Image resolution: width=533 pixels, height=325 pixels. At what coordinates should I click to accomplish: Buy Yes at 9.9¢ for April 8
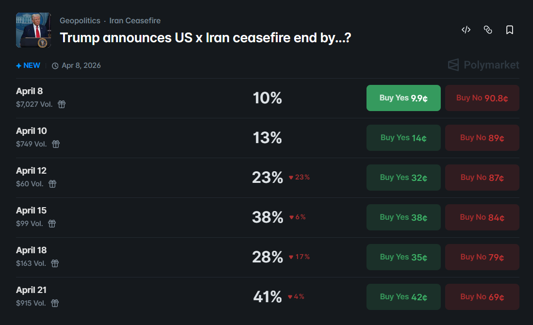[x=403, y=98]
